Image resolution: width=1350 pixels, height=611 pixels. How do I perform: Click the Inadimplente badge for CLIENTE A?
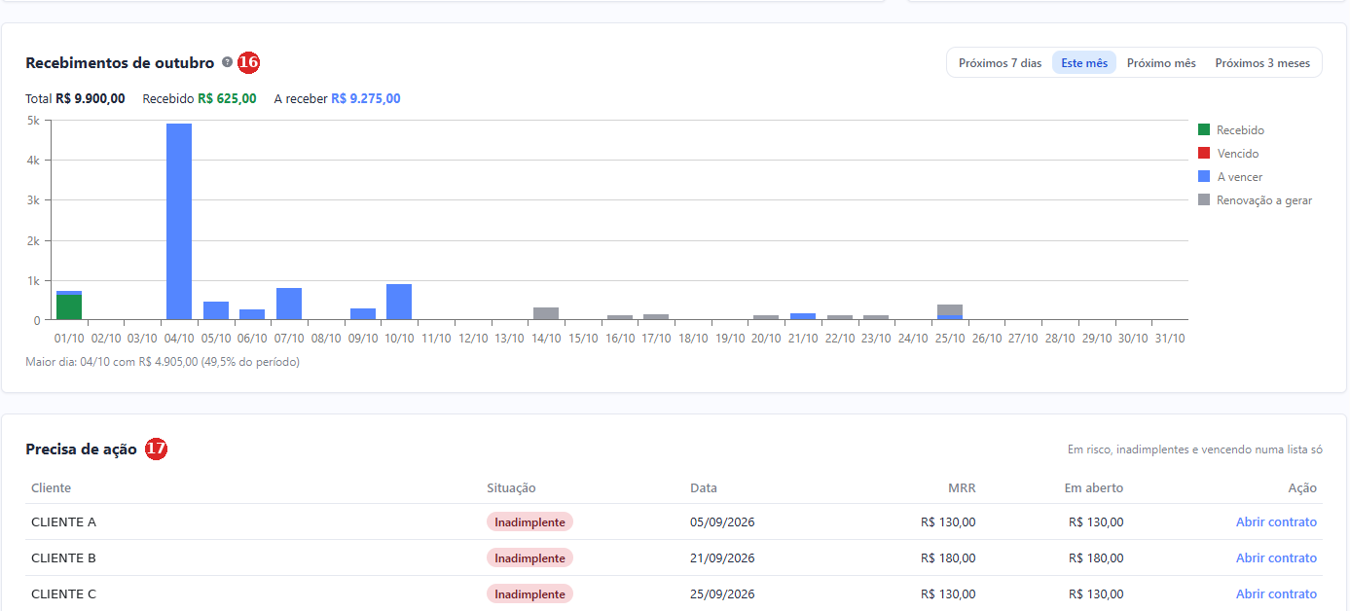[x=529, y=522]
